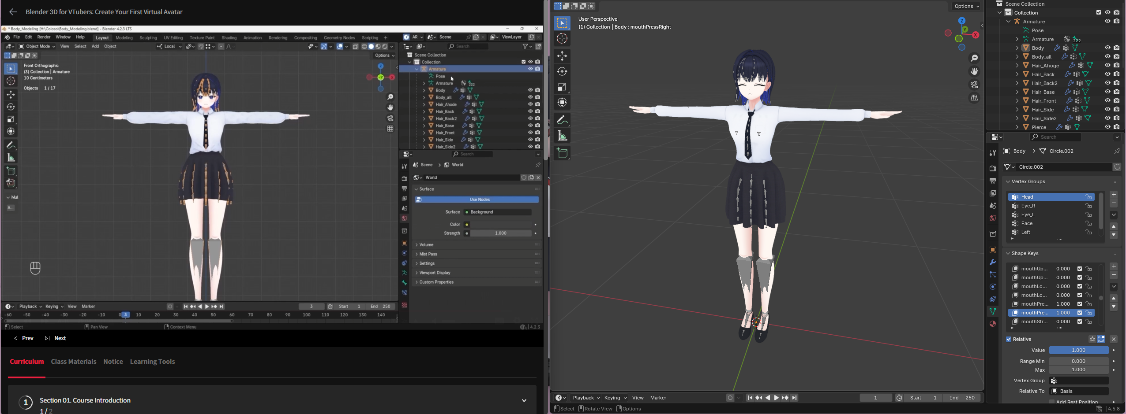Hide Hair_Back in the video's outliner

[x=530, y=111]
